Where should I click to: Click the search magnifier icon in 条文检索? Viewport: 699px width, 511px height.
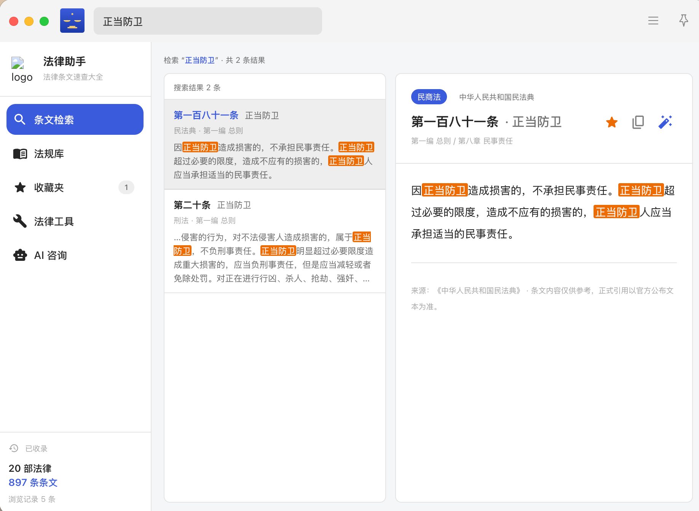click(20, 119)
